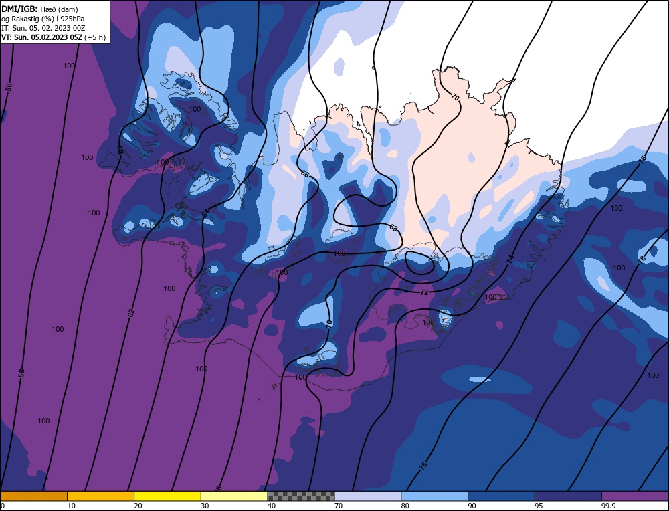This screenshot has height=511, width=669.
Task: Click the legend value '80'
Action: click(x=405, y=506)
